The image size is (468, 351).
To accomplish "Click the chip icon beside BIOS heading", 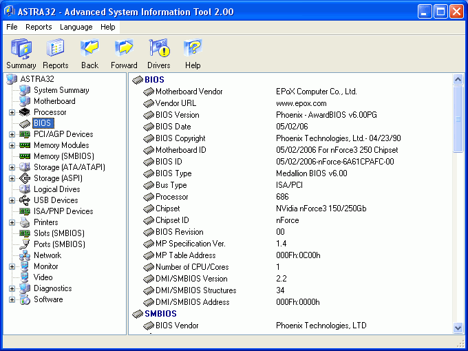I will pyautogui.click(x=138, y=80).
